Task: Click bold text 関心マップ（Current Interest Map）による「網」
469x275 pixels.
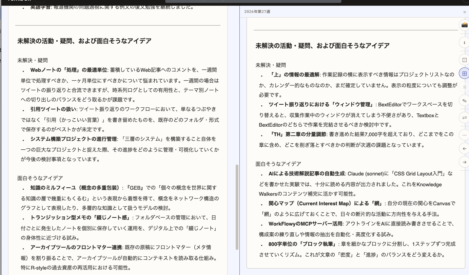Action: coord(326,204)
